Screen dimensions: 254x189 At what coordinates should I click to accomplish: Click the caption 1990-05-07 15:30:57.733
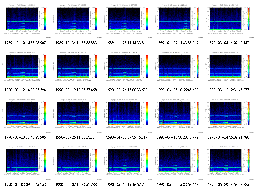pyautogui.click(x=76, y=185)
